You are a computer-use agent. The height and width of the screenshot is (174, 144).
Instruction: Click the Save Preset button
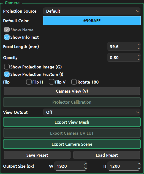(37, 155)
